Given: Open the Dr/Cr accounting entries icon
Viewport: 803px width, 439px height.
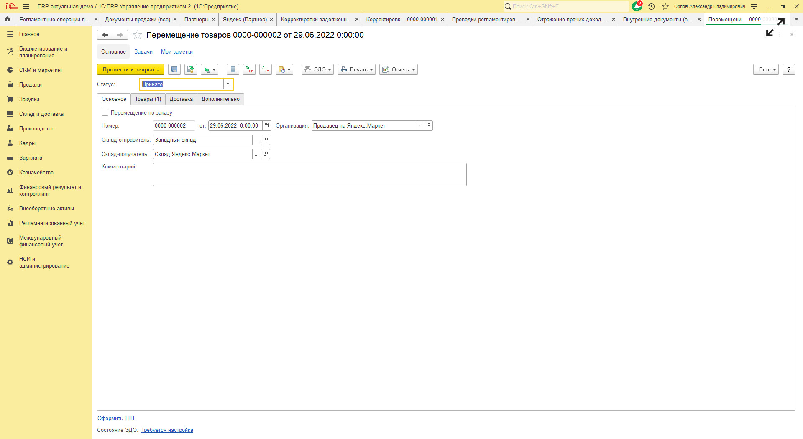Looking at the screenshot, I should [x=249, y=70].
